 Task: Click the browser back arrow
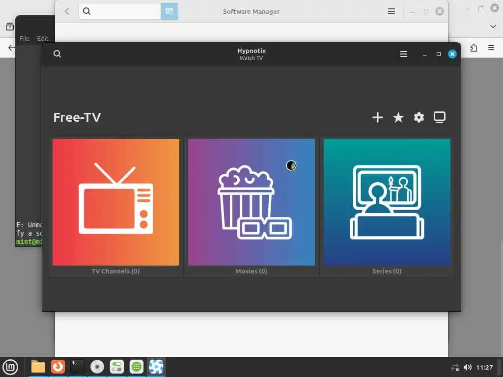(12, 48)
